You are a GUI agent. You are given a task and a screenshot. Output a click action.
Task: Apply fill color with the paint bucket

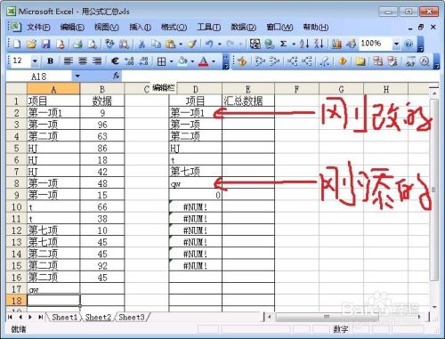[x=182, y=61]
